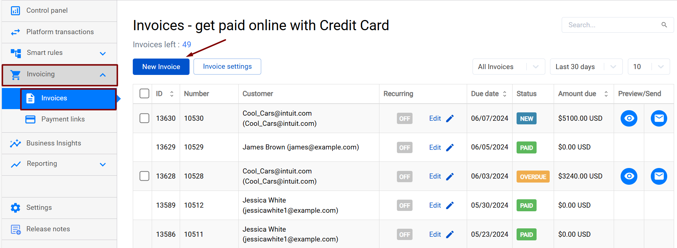Open Control panel menu item
Screen dimensions: 677x248
point(59,11)
